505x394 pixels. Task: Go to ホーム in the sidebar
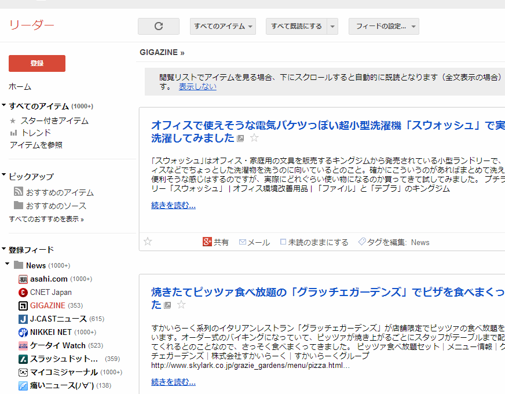pyautogui.click(x=20, y=86)
